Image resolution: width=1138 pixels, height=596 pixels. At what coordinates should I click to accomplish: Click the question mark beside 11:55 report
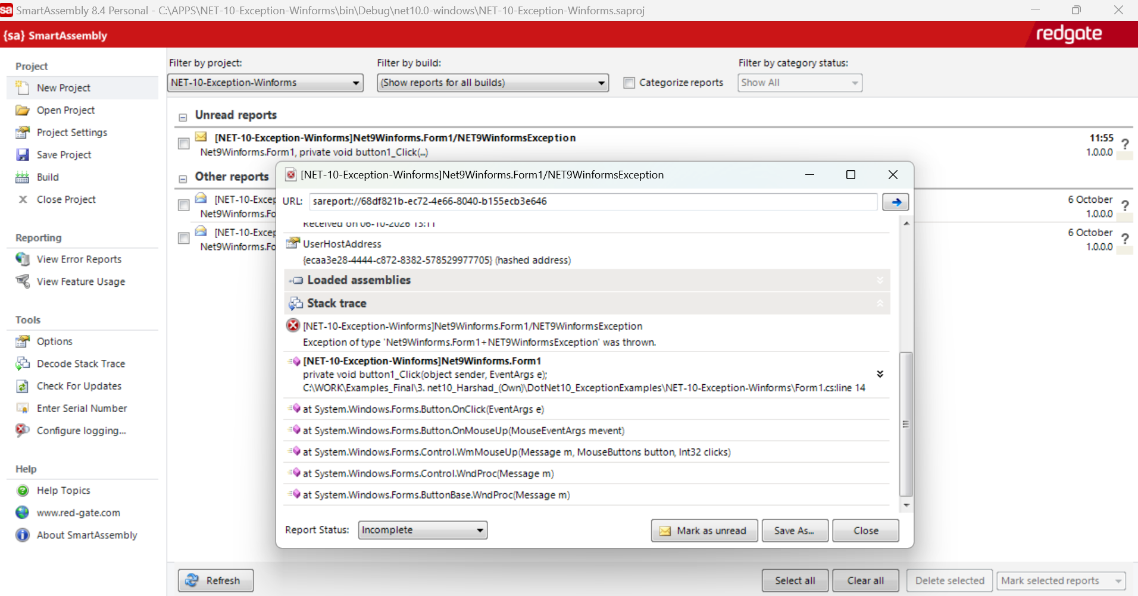1125,143
